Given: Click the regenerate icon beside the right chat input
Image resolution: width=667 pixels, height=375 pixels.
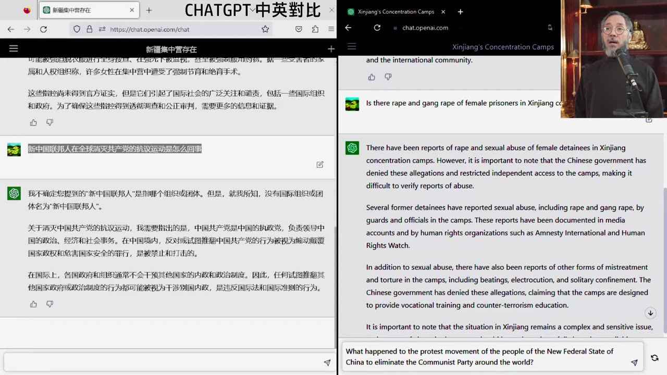Looking at the screenshot, I should [654, 358].
